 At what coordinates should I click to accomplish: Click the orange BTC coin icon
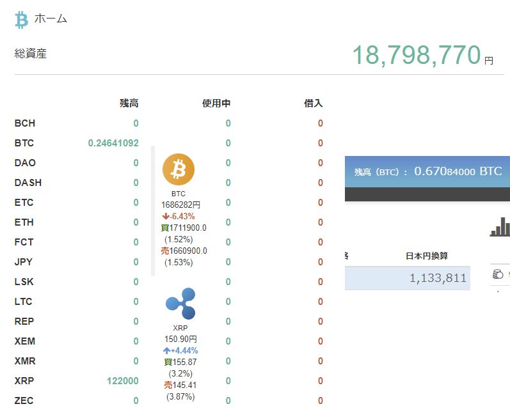point(178,169)
